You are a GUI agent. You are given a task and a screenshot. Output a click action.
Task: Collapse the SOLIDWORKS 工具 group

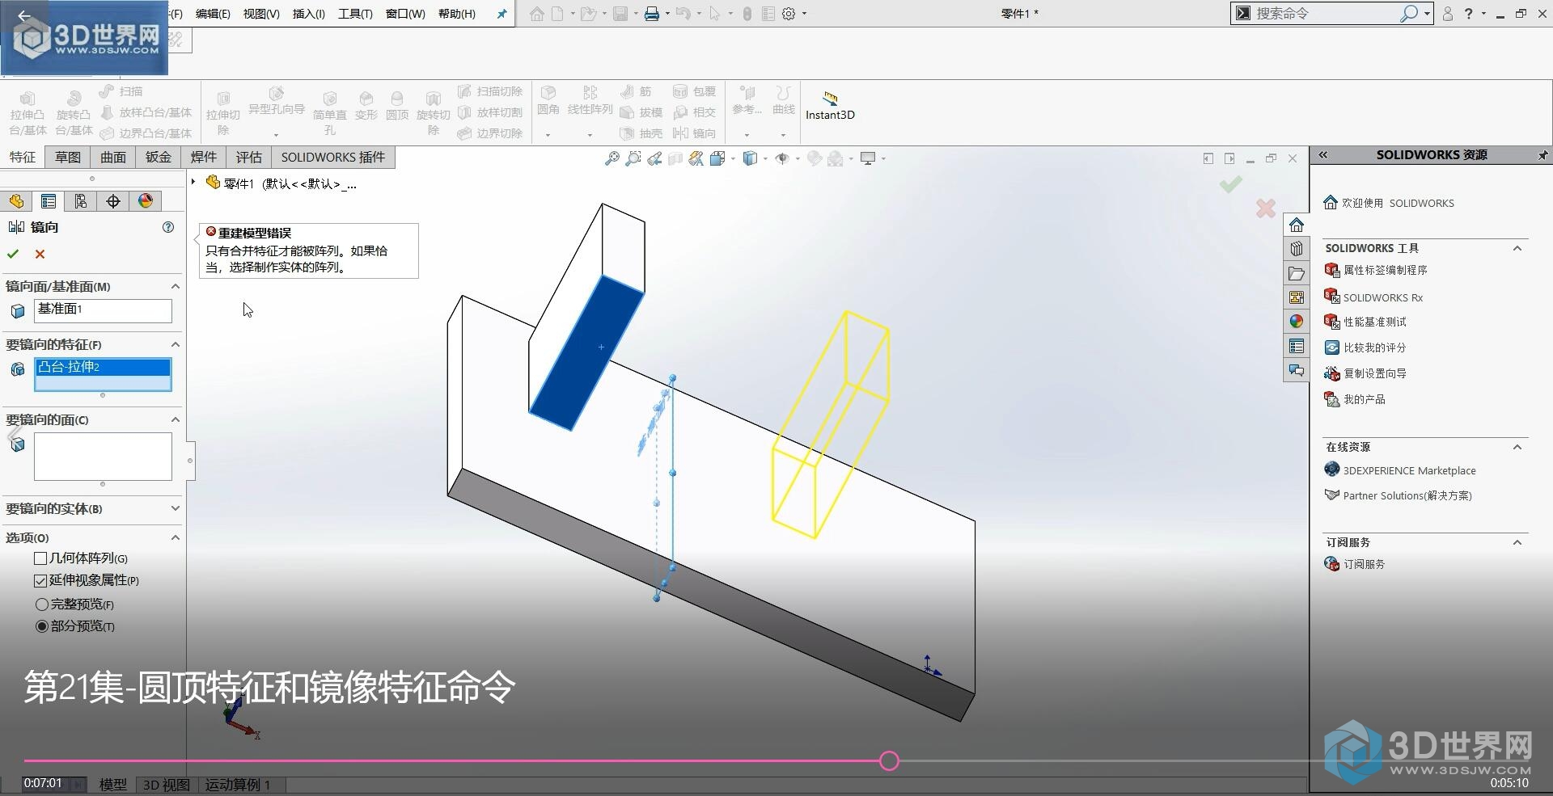[1517, 248]
